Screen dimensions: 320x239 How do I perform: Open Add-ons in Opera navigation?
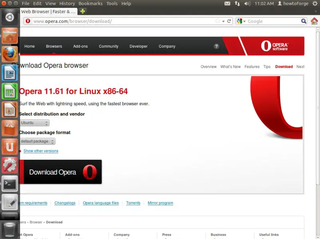[80, 46]
